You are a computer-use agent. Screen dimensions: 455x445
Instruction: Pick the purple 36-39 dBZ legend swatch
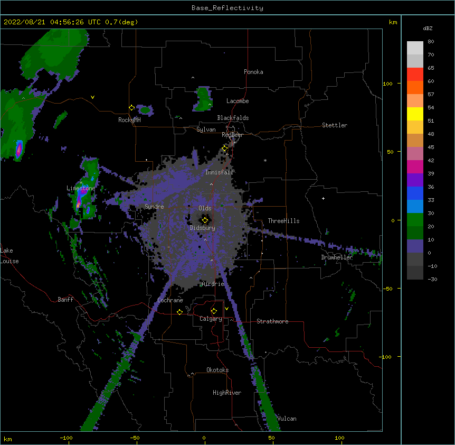click(415, 180)
